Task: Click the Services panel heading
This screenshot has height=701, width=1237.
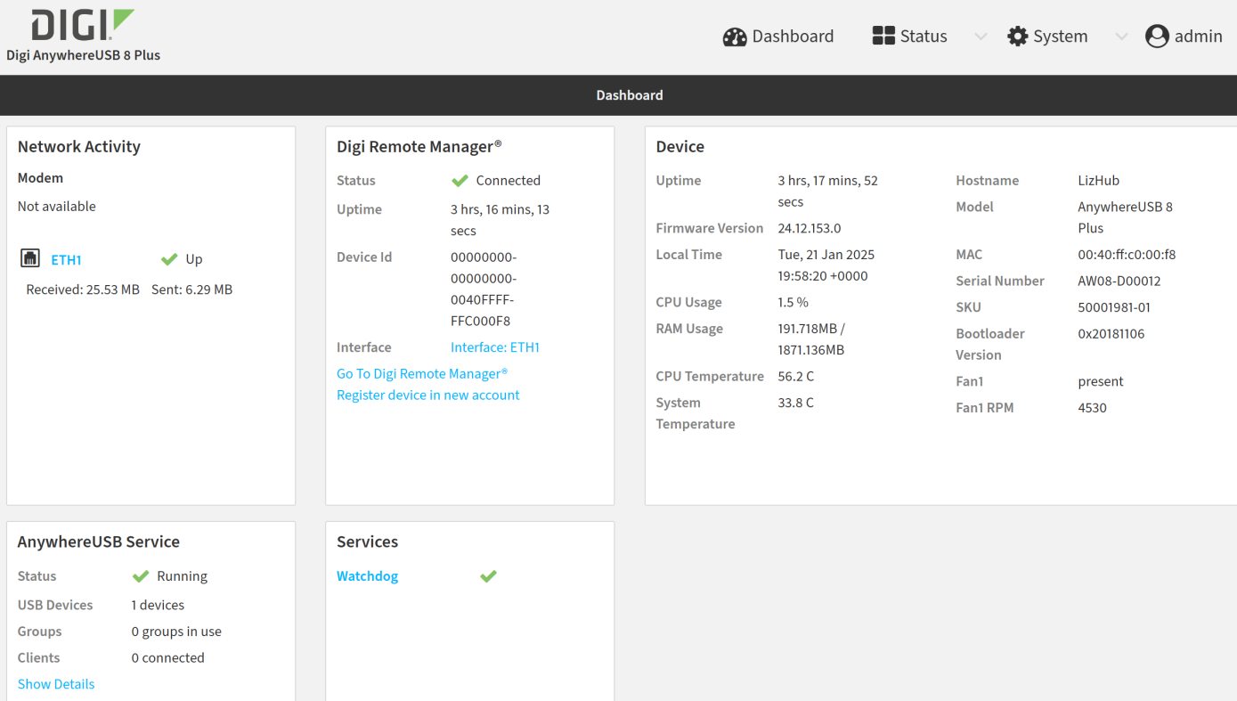Action: pos(367,542)
